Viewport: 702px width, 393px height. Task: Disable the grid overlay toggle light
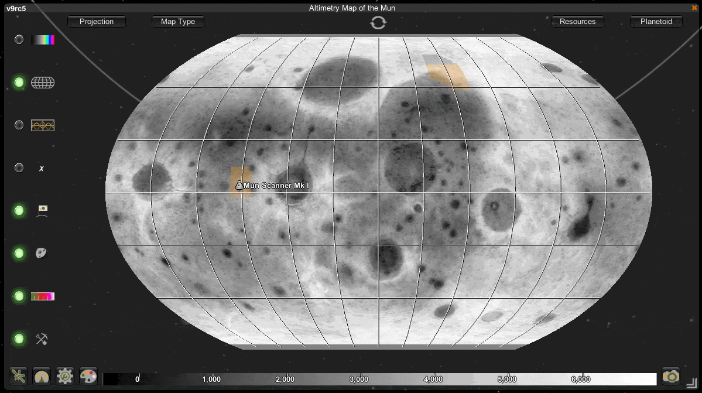(19, 83)
